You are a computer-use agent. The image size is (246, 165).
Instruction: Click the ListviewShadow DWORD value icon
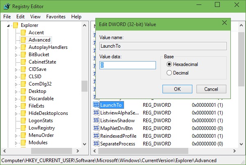[96, 120]
